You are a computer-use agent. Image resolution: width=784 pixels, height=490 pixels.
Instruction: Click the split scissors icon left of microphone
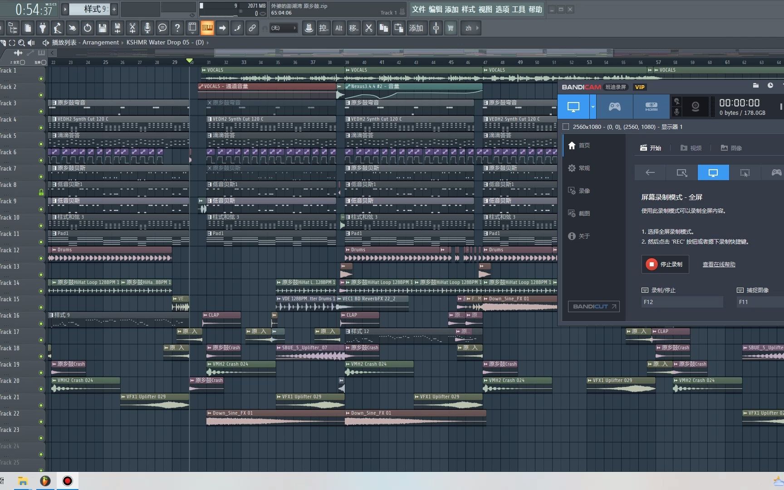pos(132,28)
